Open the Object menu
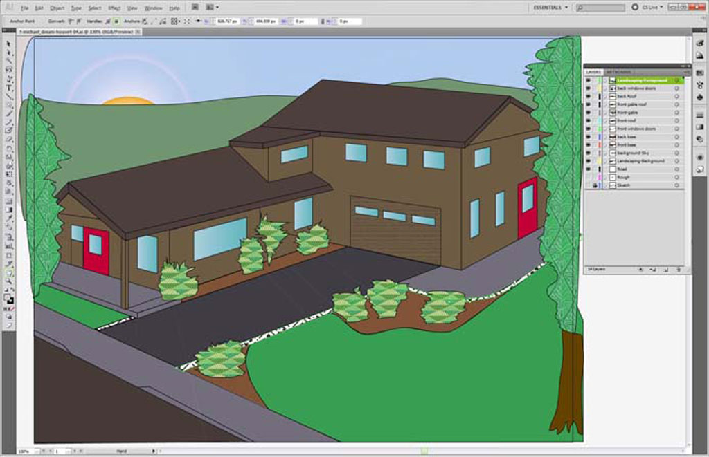The width and height of the screenshot is (709, 457). (x=57, y=8)
